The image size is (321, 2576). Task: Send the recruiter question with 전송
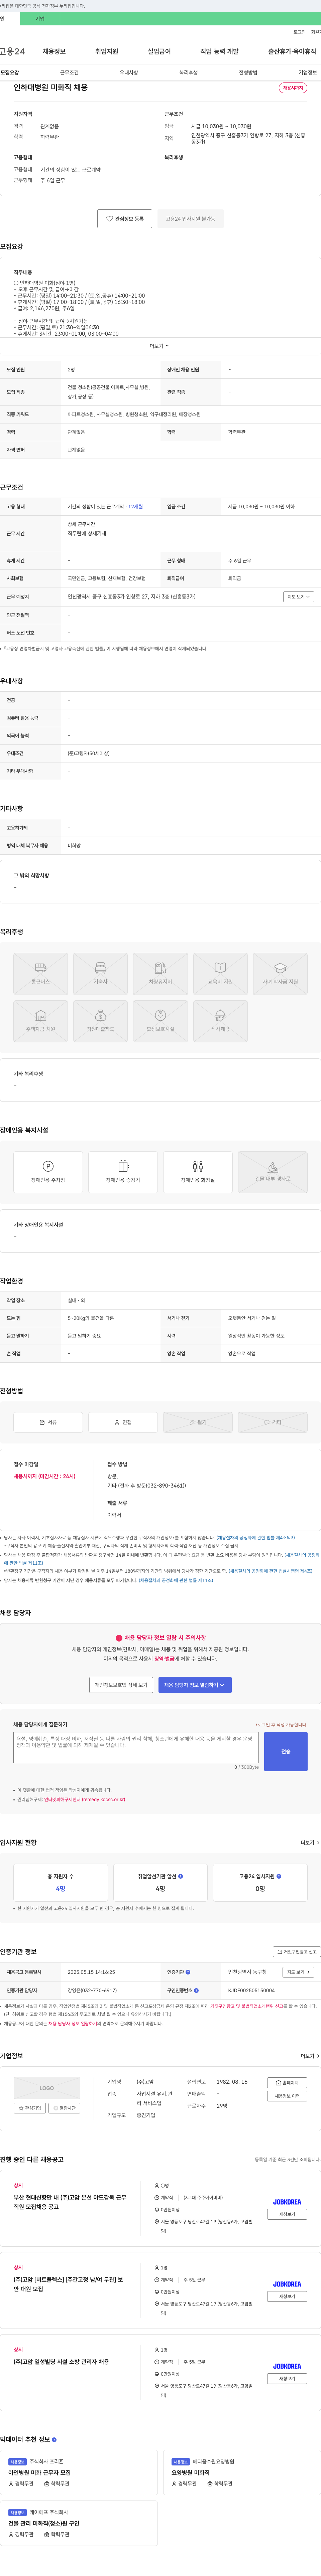pyautogui.click(x=286, y=1751)
